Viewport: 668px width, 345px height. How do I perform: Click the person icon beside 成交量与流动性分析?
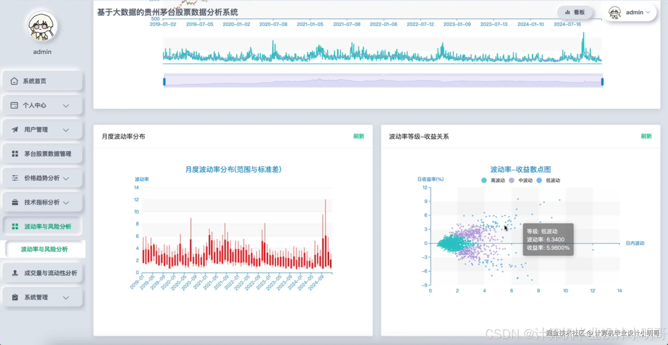[15, 273]
